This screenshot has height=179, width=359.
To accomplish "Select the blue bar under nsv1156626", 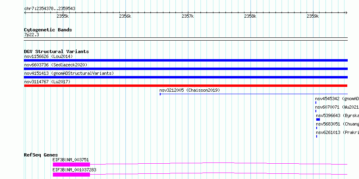I will pos(186,60).
